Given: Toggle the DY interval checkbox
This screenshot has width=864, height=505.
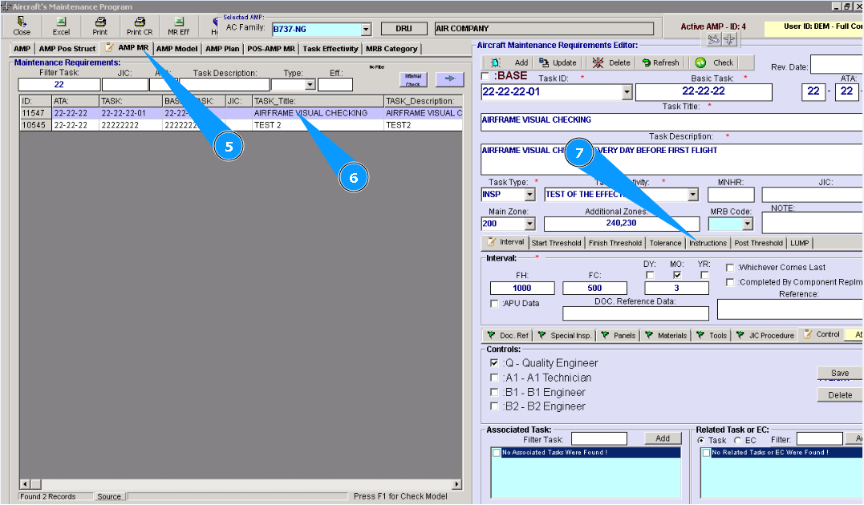Looking at the screenshot, I should tap(650, 275).
